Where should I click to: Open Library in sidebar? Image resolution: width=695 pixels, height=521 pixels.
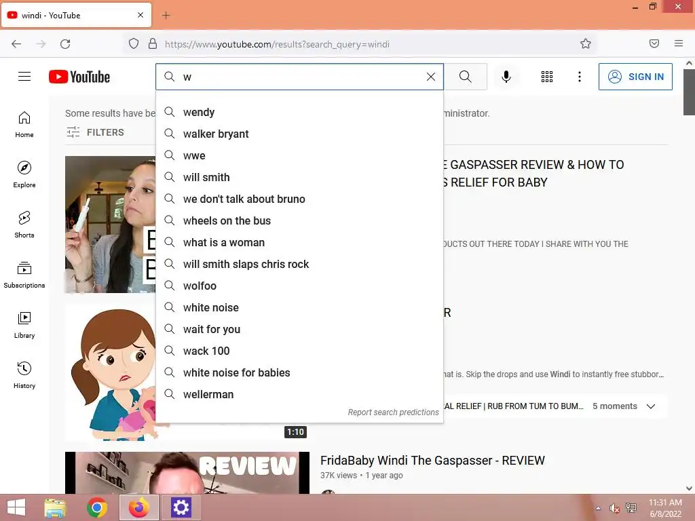[24, 325]
